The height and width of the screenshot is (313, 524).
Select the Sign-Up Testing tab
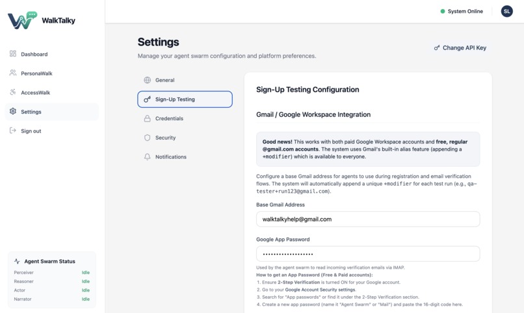(185, 99)
